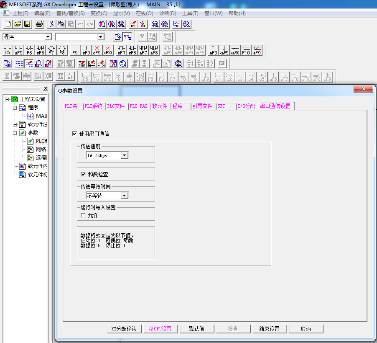
Task: Enable the 允许 run-time write checkbox
Action: click(83, 215)
